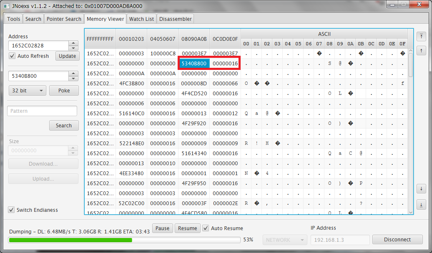This screenshot has width=432, height=253.
Task: Increment the Address spinner up arrow
Action: [x=73, y=43]
